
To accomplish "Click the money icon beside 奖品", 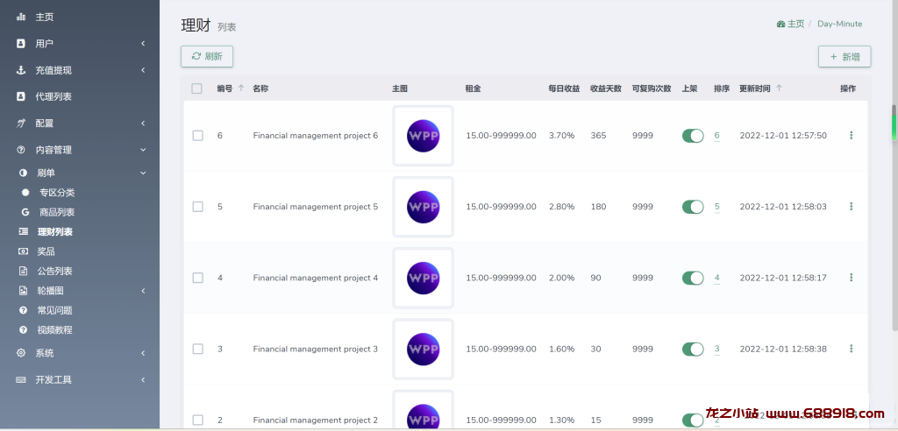I will click(23, 251).
